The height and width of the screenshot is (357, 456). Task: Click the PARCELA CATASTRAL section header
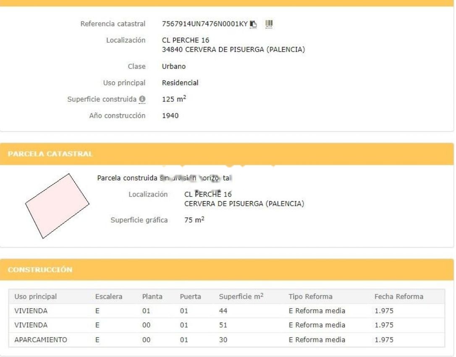click(x=50, y=154)
